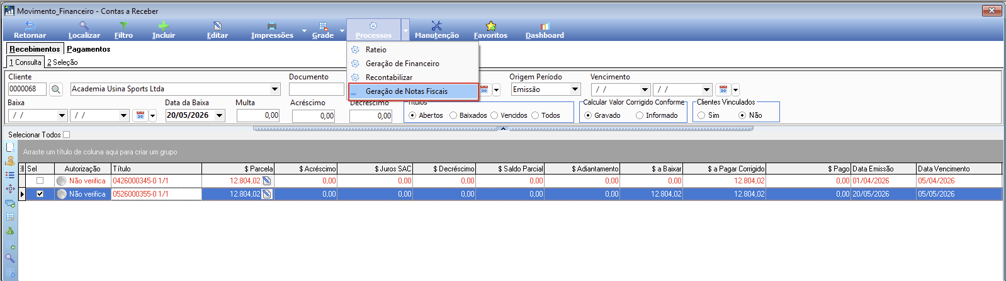Click the bulleted list icon in left sidebar
This screenshot has height=281, width=1006.
point(10,175)
